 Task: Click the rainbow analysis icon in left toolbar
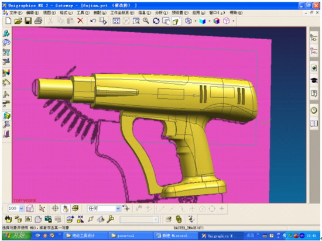pos(6,73)
